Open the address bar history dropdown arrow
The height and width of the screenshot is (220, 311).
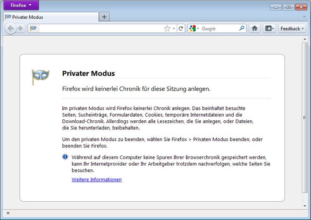[174, 28]
